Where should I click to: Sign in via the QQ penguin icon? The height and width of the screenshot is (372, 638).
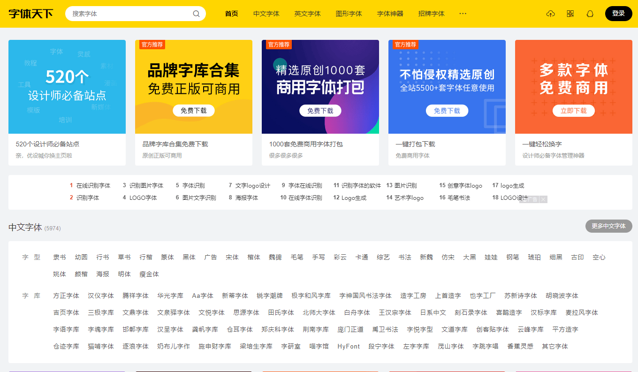point(590,14)
